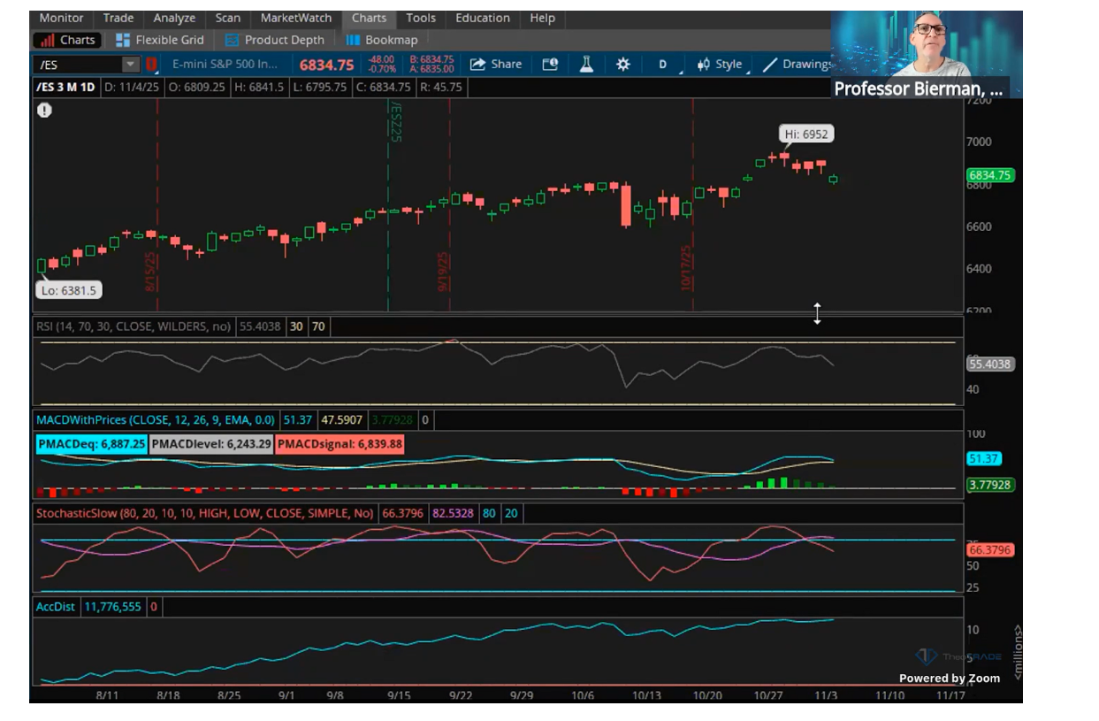Open the /ES symbol dropdown arrow
Image resolution: width=1099 pixels, height=721 pixels.
[130, 65]
